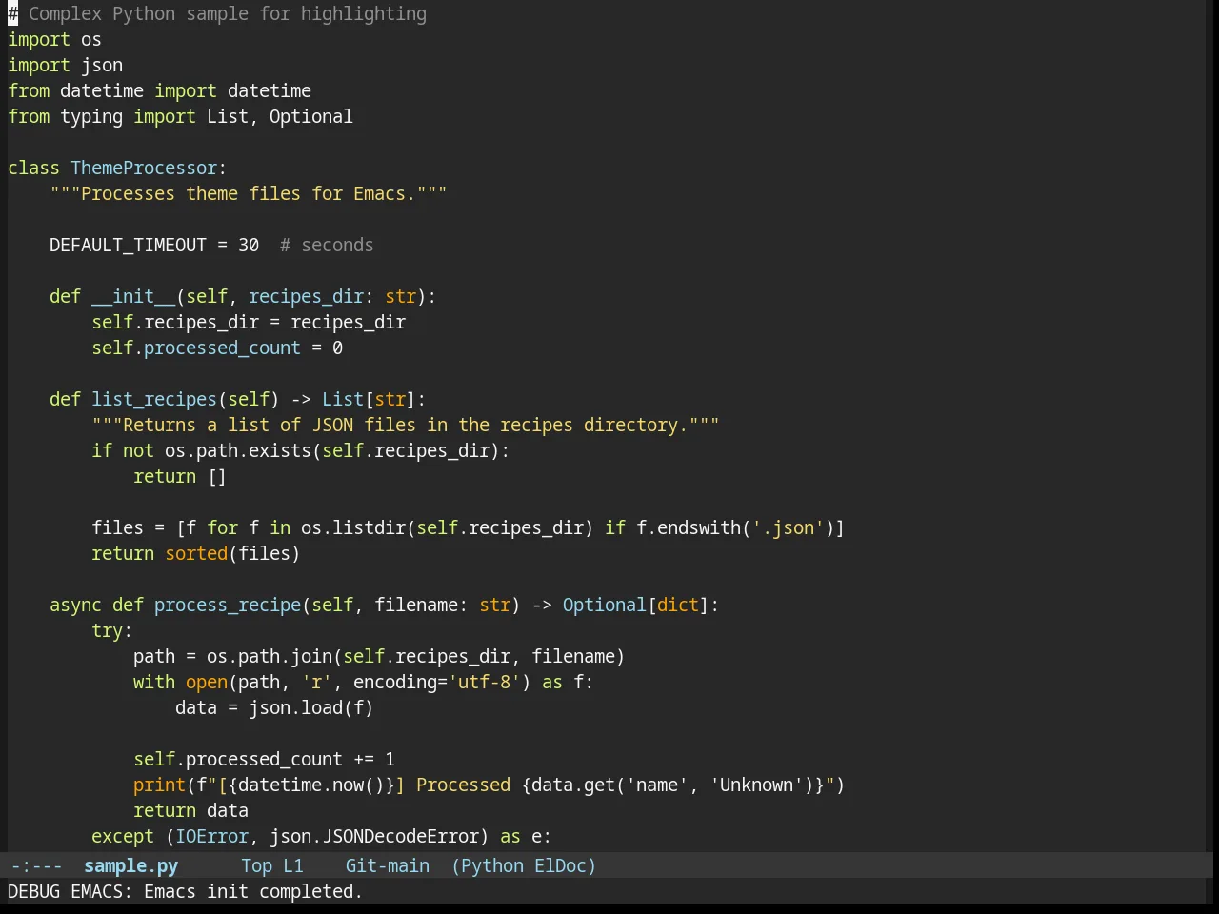This screenshot has height=914, width=1219.
Task: Click 'self.processed_count += 1' line
Action: (264, 759)
